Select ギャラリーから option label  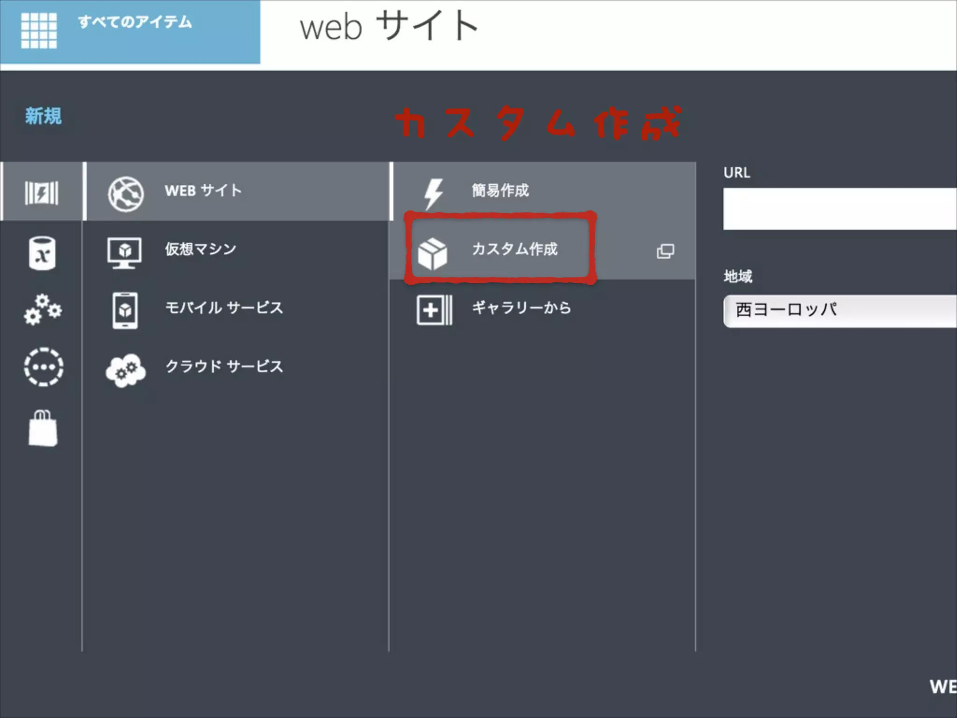click(x=521, y=308)
